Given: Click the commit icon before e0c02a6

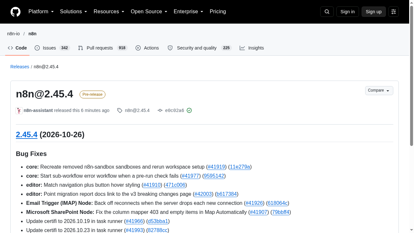Looking at the screenshot, I should [160, 110].
